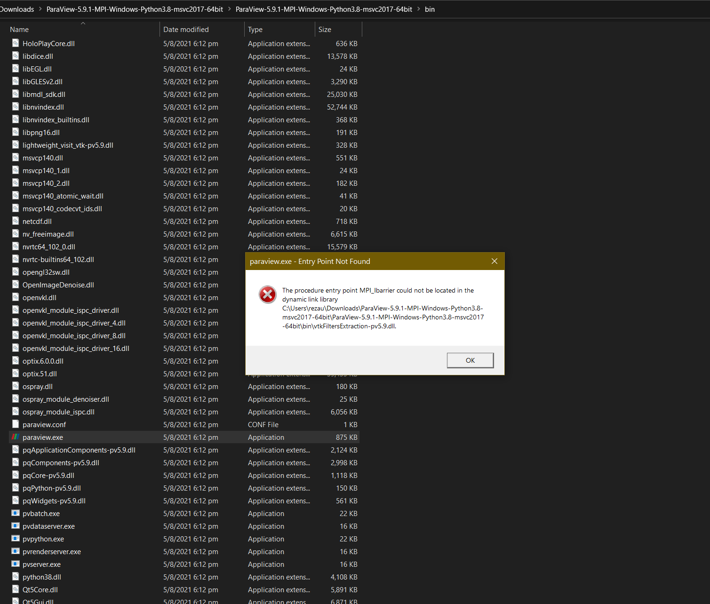
Task: Select the paraview.exe application icon
Action: click(x=16, y=437)
